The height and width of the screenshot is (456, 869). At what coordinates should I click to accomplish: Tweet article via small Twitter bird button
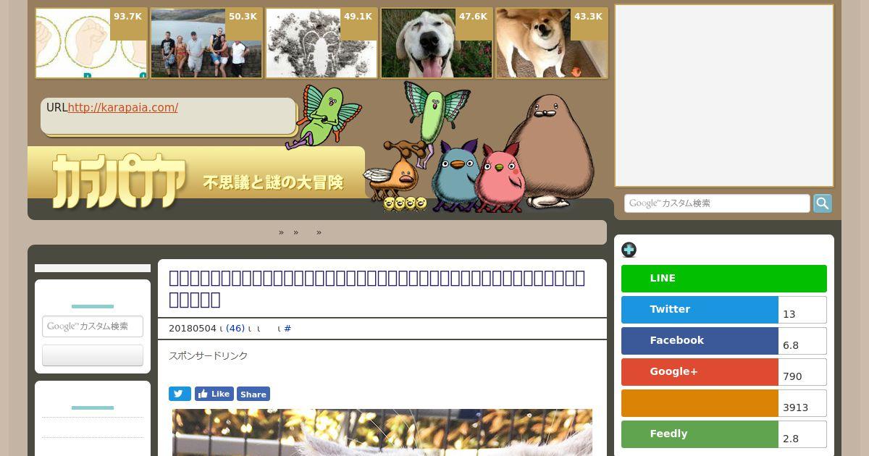pos(180,394)
